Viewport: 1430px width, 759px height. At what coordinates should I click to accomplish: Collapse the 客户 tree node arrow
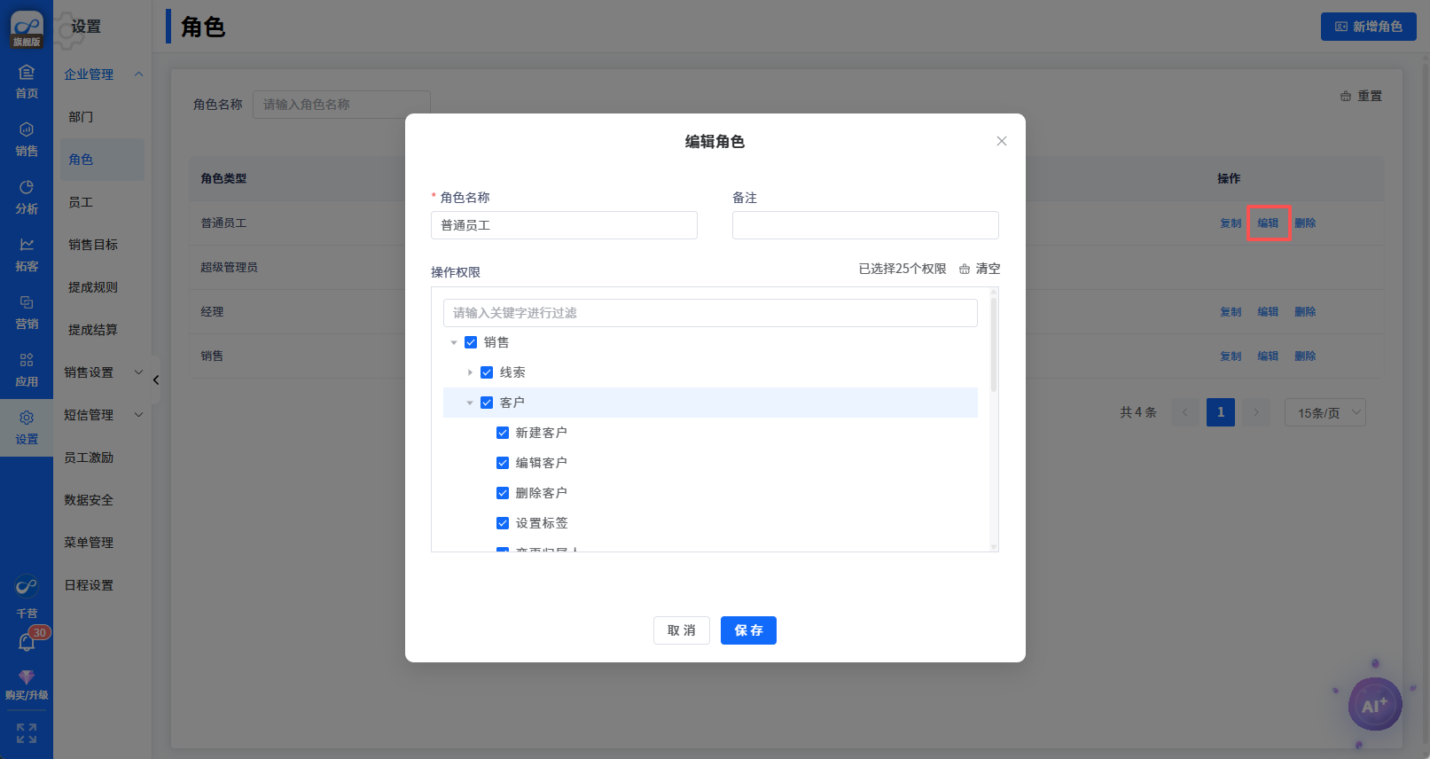[x=470, y=403]
